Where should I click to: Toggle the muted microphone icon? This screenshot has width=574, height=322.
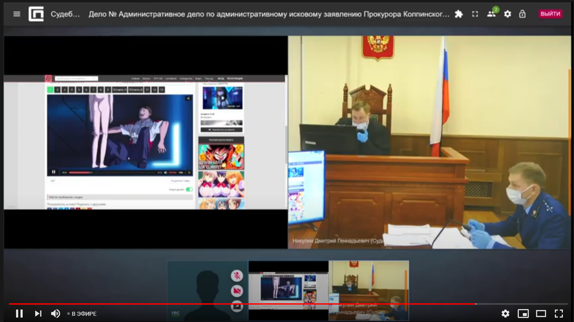coord(237,276)
